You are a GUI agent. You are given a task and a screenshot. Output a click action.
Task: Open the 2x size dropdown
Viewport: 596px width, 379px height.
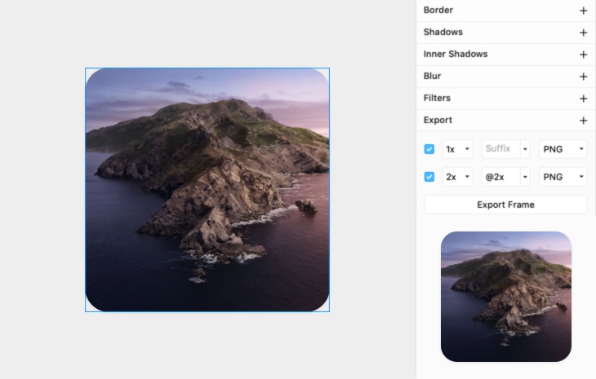pos(458,177)
